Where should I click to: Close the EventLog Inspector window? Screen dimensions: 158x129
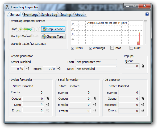click(x=144, y=6)
